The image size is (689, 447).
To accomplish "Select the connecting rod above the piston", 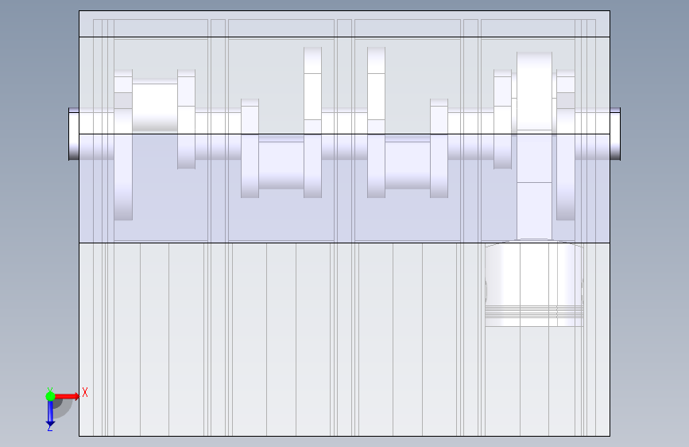I will [534, 146].
